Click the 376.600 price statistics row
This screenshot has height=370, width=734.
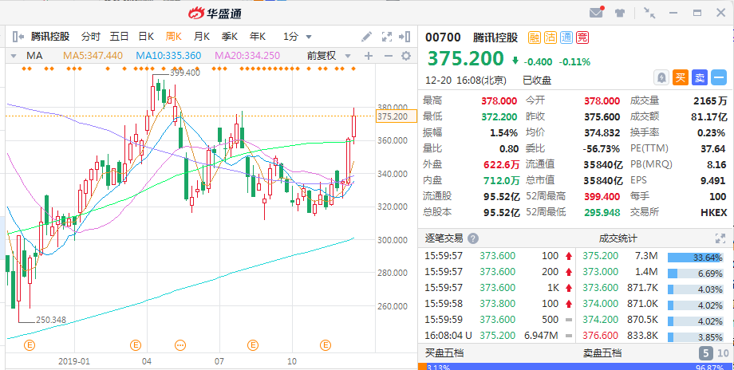[x=653, y=336]
